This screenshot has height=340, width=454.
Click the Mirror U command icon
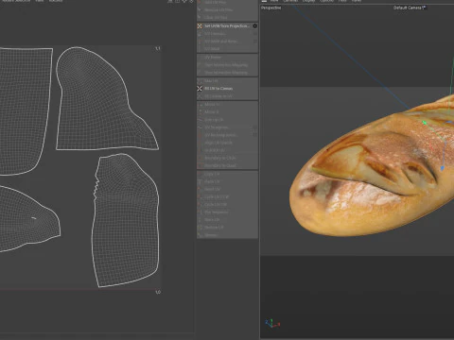pyautogui.click(x=200, y=104)
